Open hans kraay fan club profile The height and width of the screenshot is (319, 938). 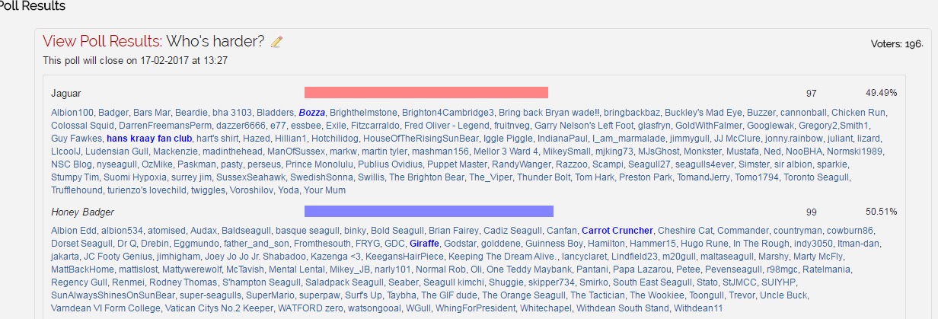(149, 139)
